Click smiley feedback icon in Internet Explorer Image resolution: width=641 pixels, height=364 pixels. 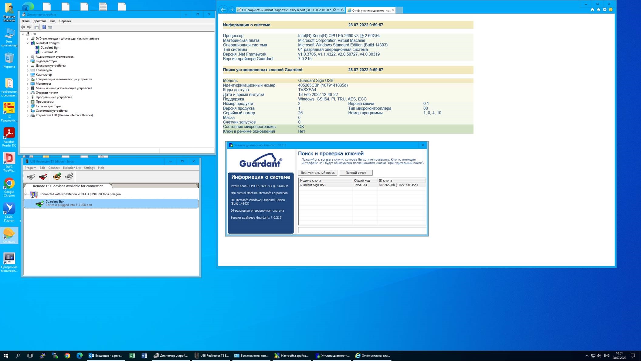611,10
